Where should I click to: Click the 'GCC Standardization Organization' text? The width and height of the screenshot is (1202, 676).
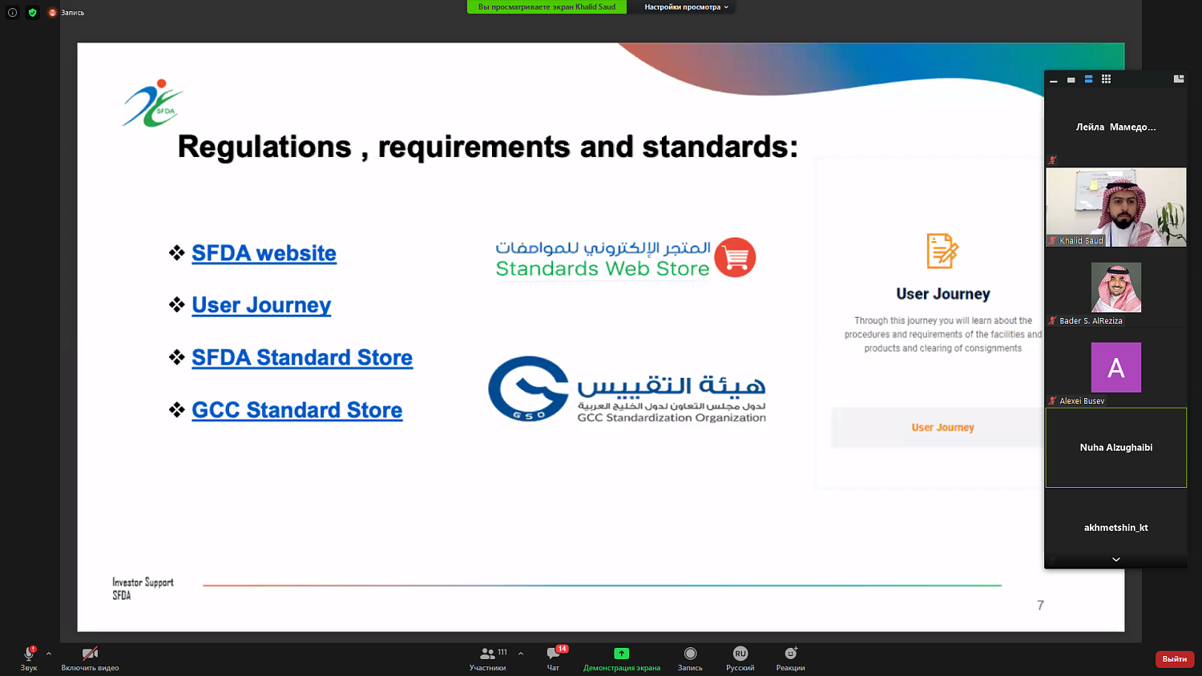[x=672, y=417]
